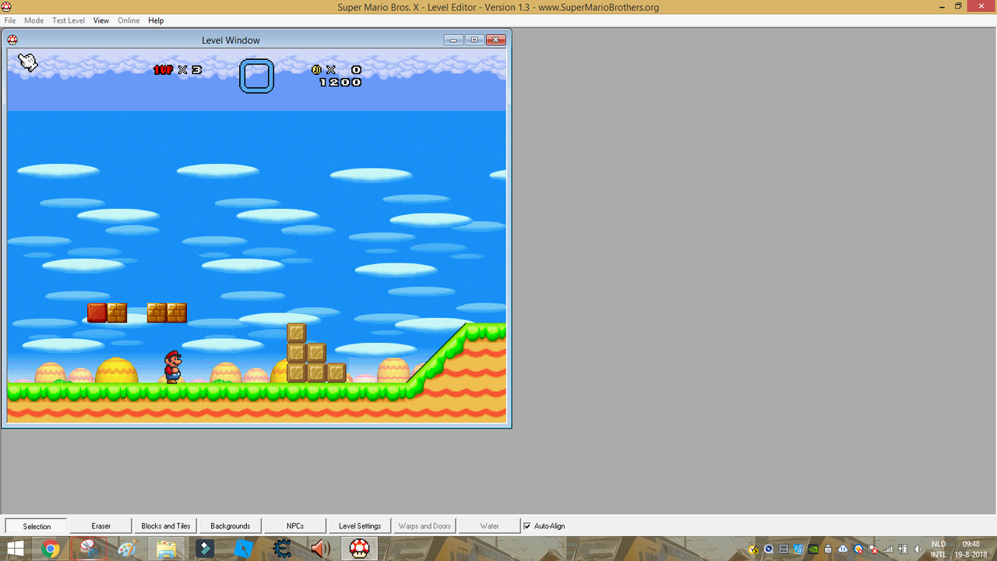The image size is (997, 561).
Task: Click the Super Mario Bros. X taskbar icon
Action: click(x=359, y=549)
